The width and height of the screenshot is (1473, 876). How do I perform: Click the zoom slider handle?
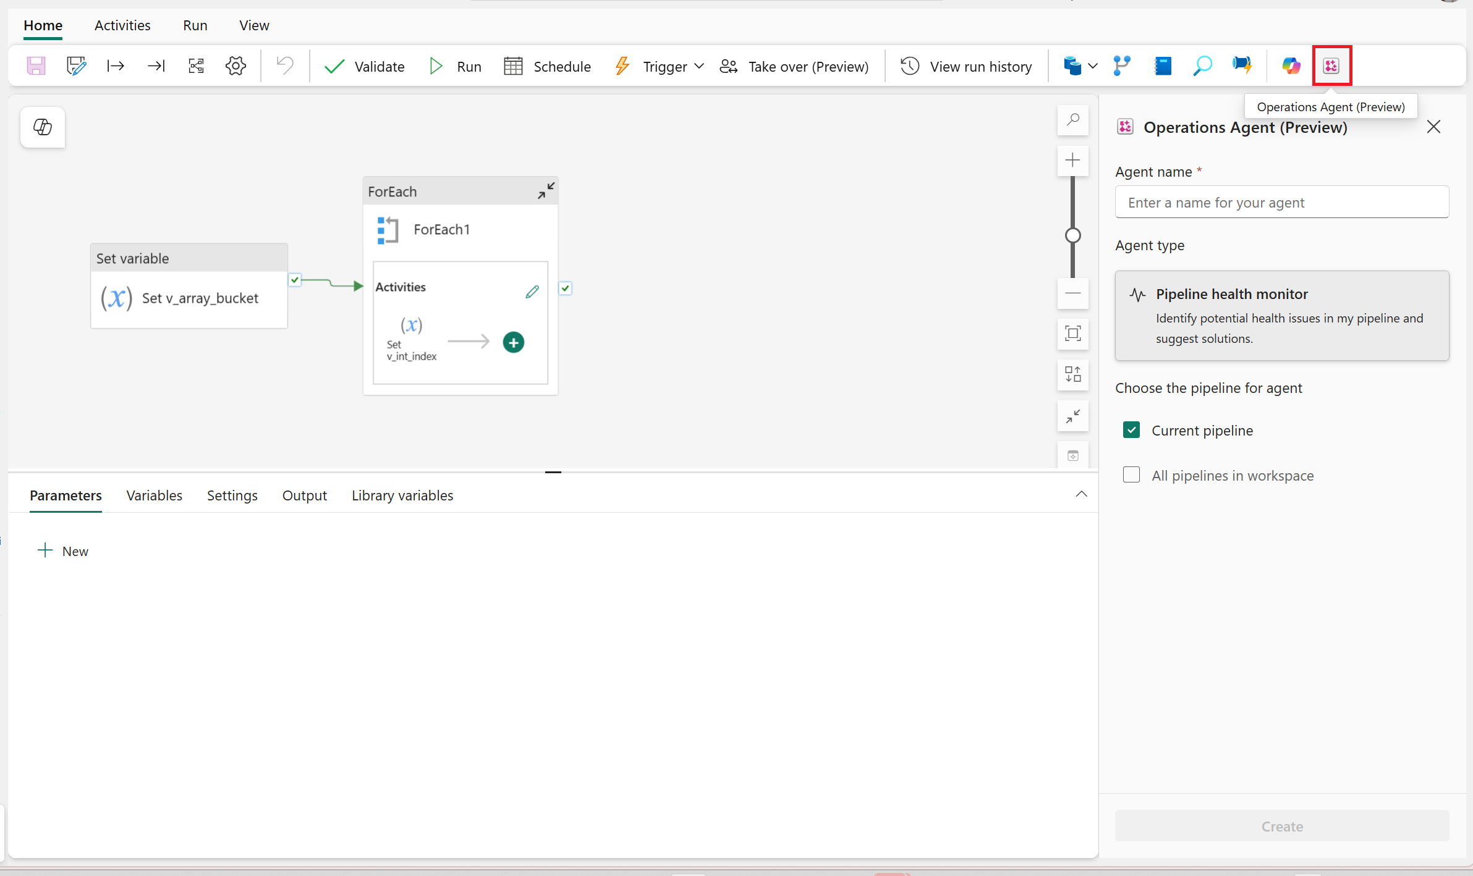[x=1073, y=235]
